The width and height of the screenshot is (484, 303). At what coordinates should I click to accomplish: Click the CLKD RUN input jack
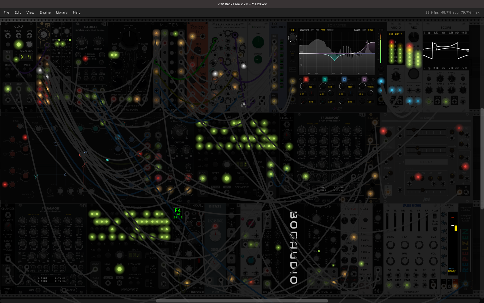(x=18, y=36)
